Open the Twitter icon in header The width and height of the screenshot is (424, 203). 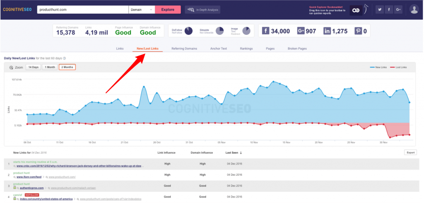pos(380,10)
